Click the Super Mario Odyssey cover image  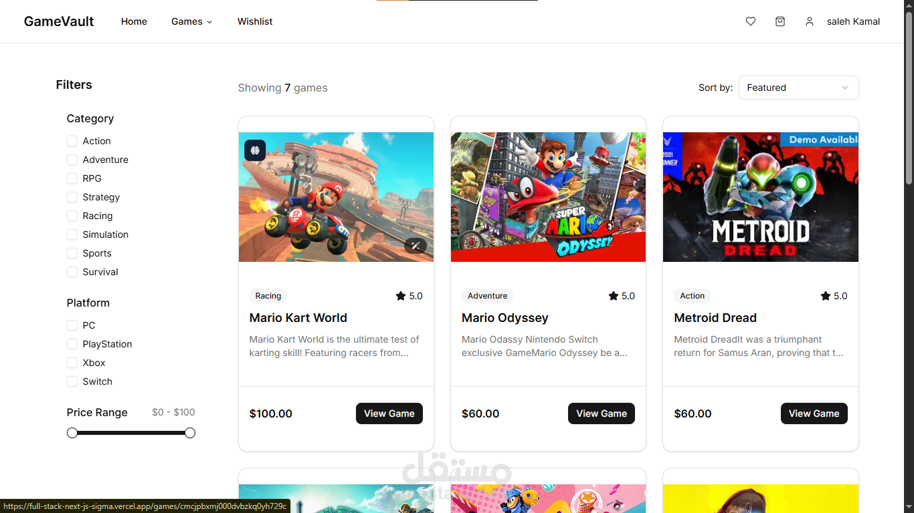point(548,197)
